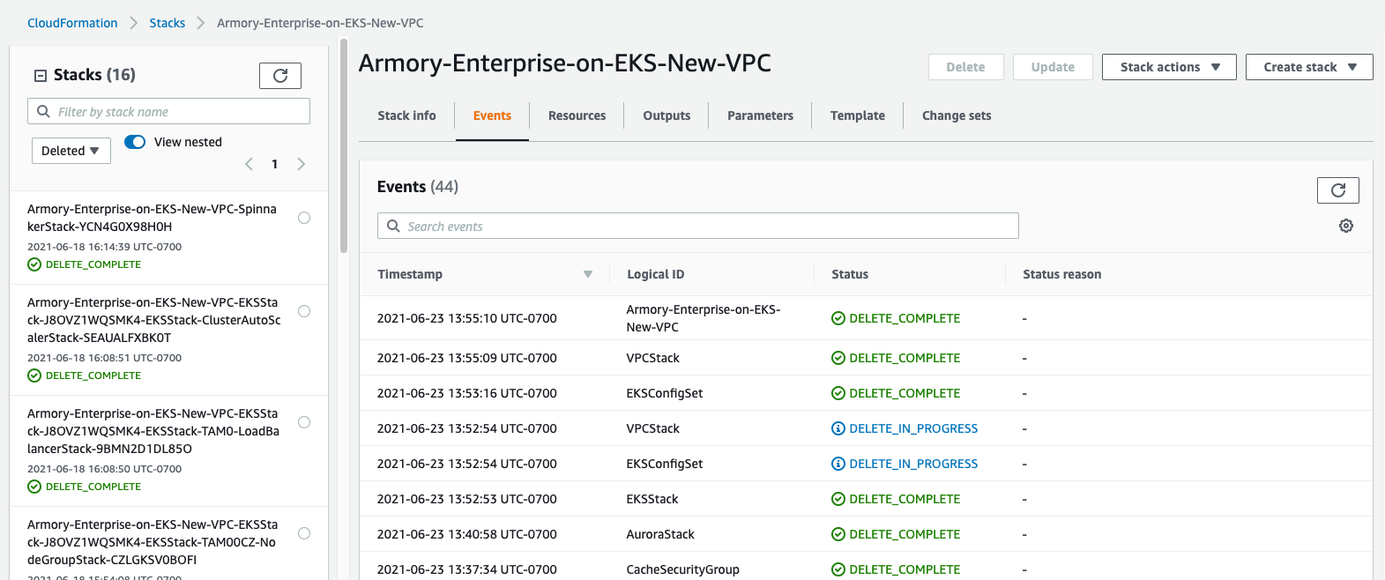Open the Stack actions dropdown

tap(1169, 67)
